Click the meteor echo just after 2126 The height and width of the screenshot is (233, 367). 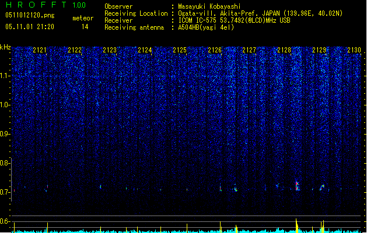click(x=236, y=188)
